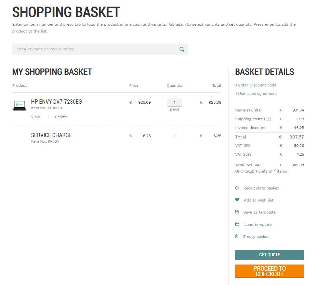Image resolution: width=317 pixels, height=285 pixels.
Task: Select text 'Unit total: 1 units of 1 items'
Action: [261, 171]
